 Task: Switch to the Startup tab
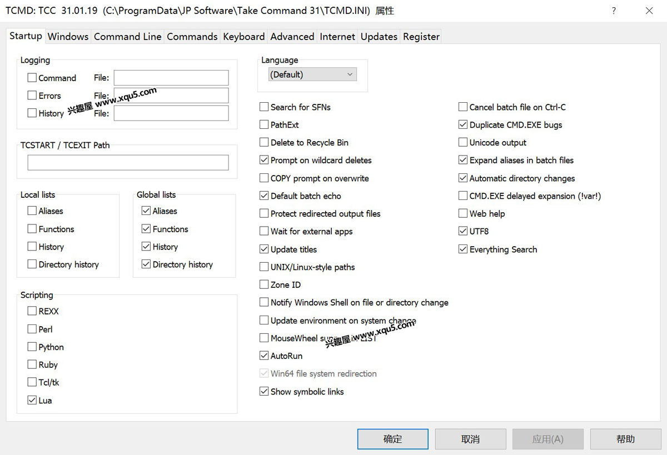tap(26, 36)
